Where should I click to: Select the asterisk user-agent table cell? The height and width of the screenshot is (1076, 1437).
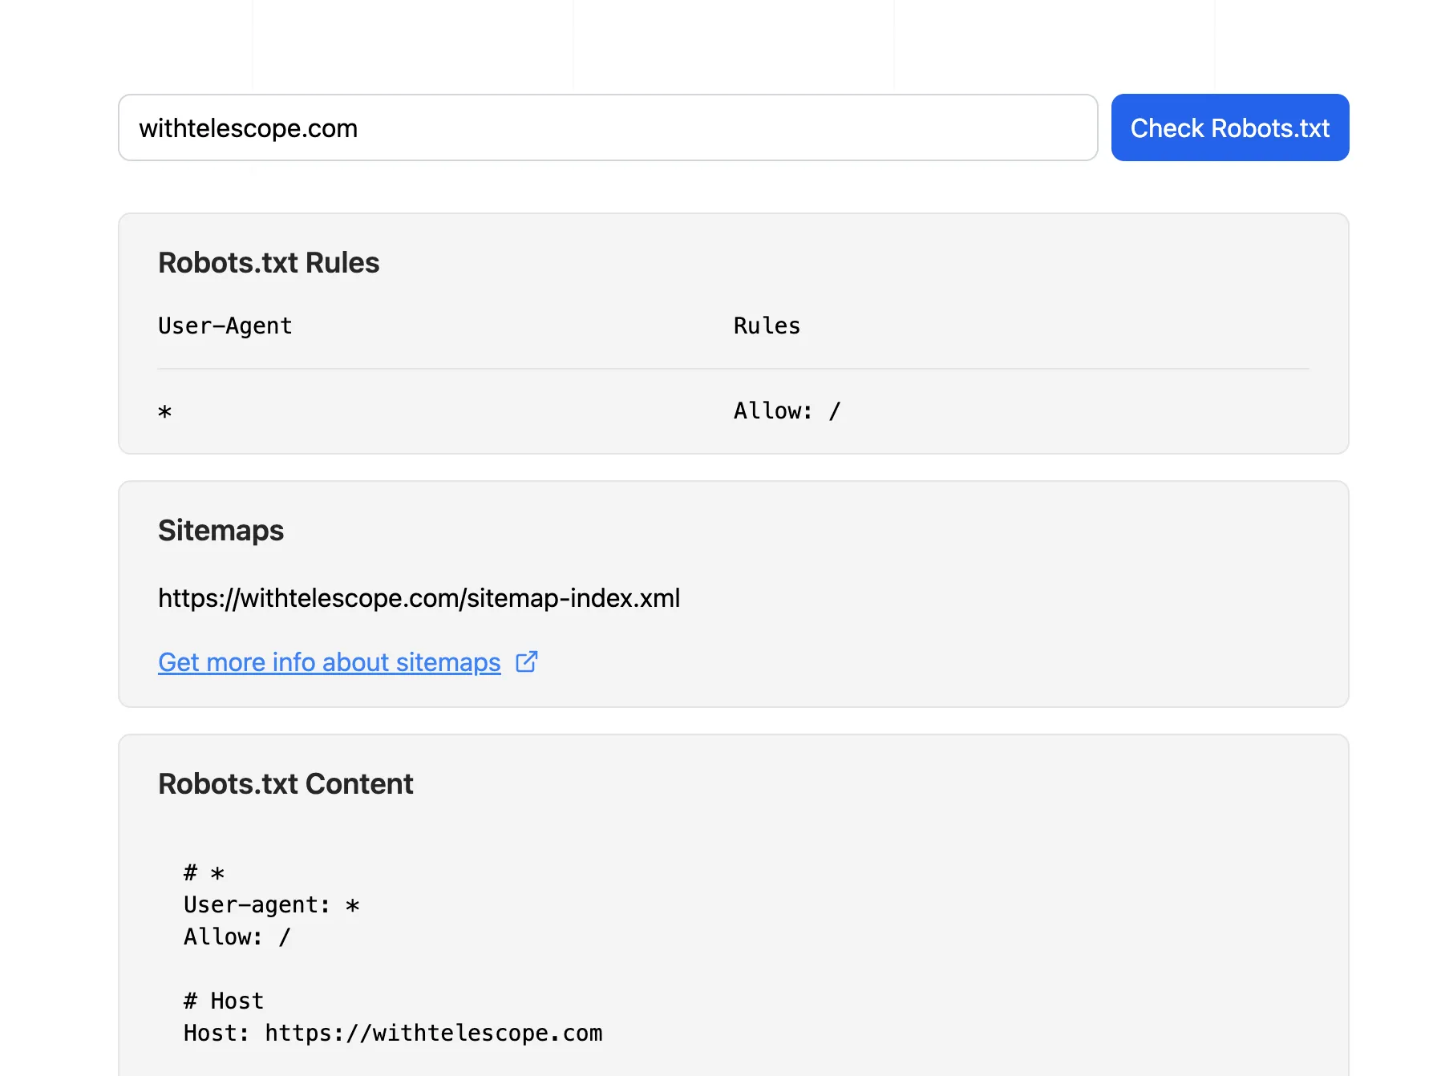tap(165, 411)
